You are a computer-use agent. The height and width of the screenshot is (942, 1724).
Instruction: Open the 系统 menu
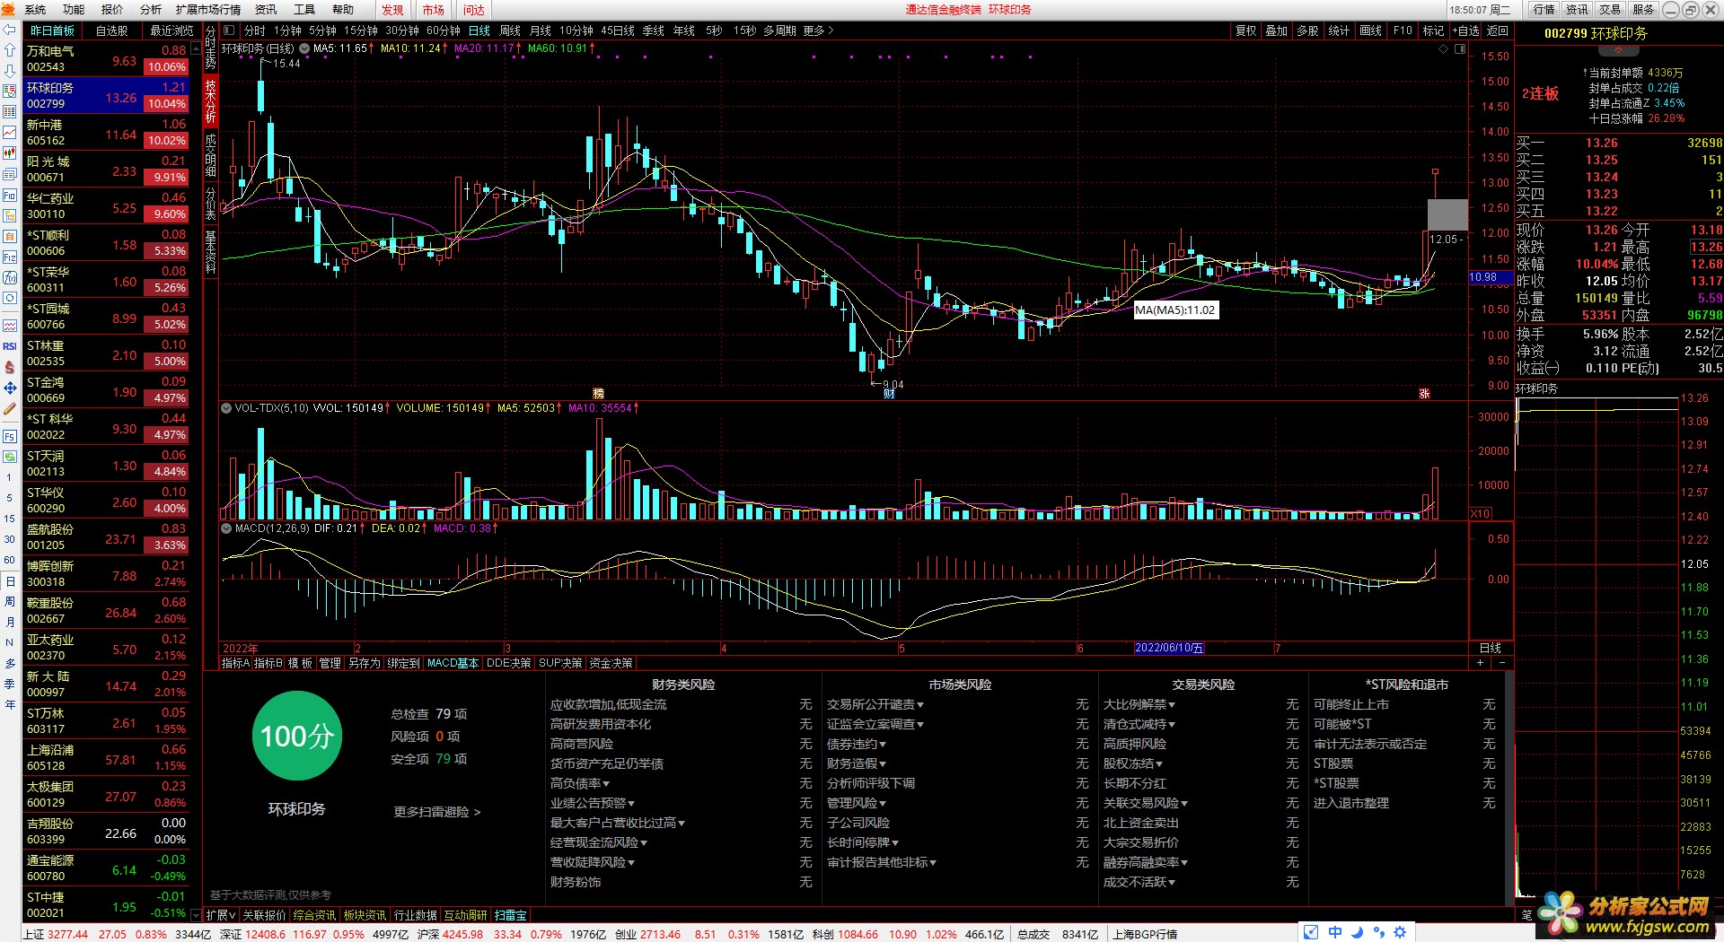click(35, 10)
